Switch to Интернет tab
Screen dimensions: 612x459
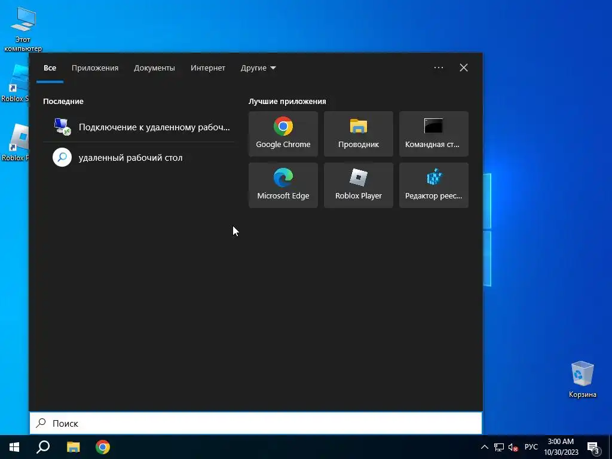pyautogui.click(x=207, y=68)
